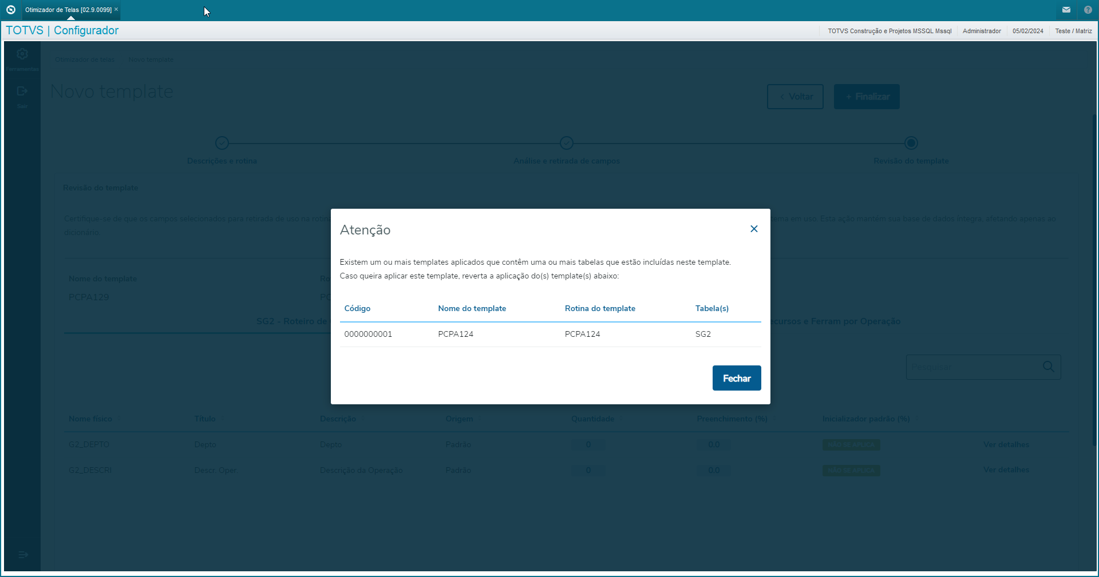Go to the Descrições e rotina step circle
Image resolution: width=1099 pixels, height=577 pixels.
(x=222, y=143)
